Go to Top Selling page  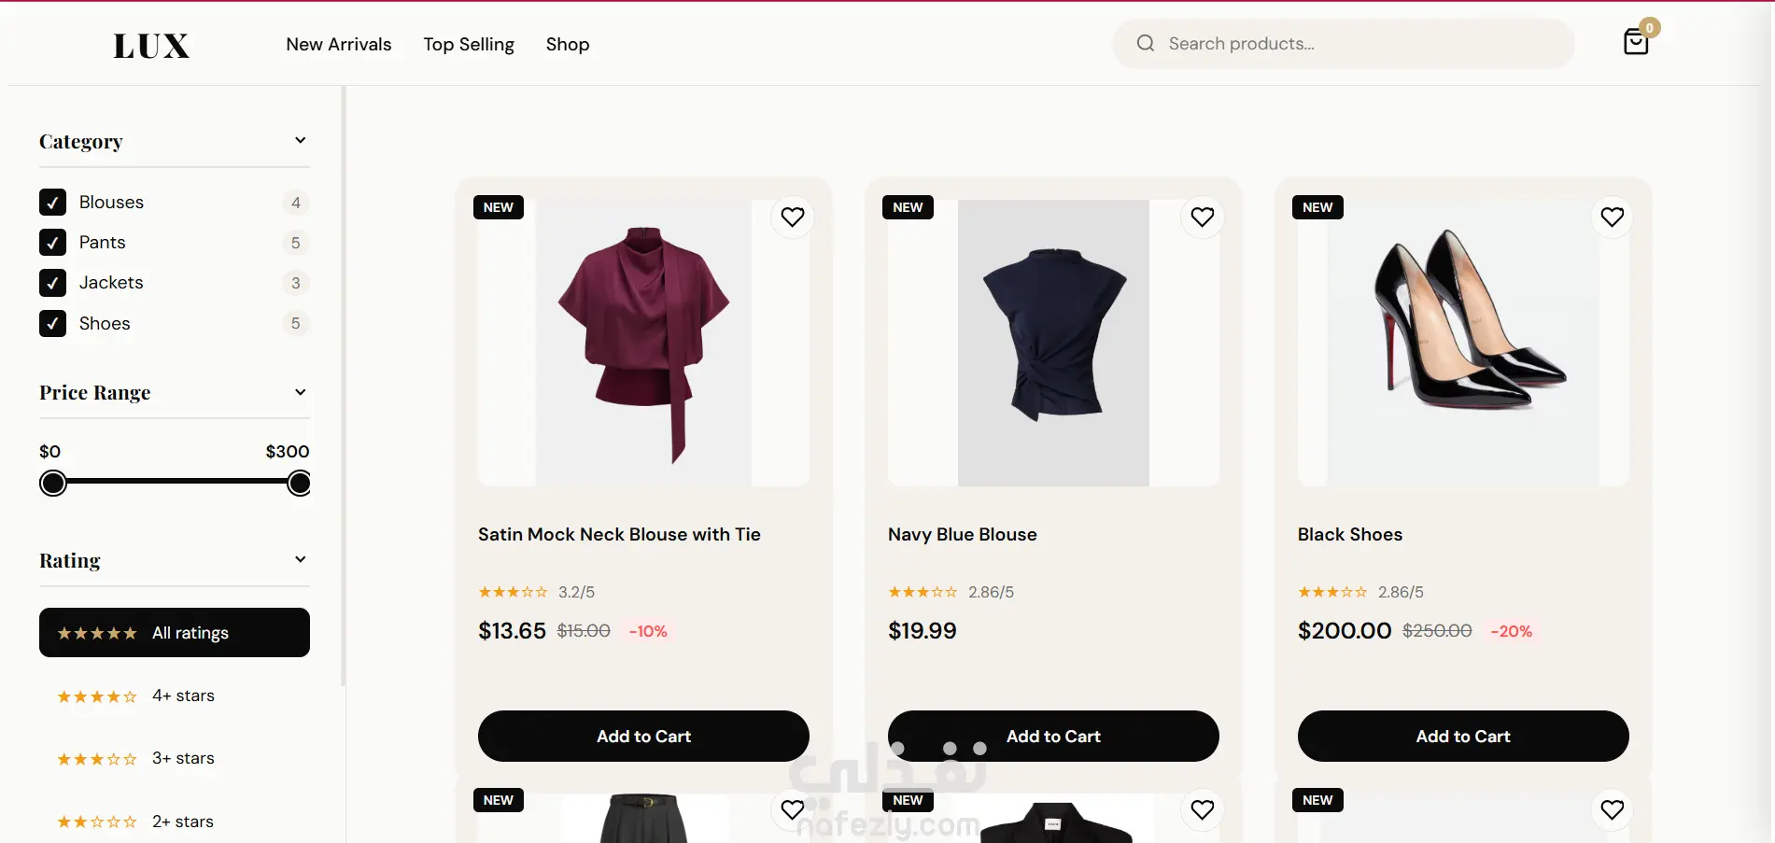point(469,44)
